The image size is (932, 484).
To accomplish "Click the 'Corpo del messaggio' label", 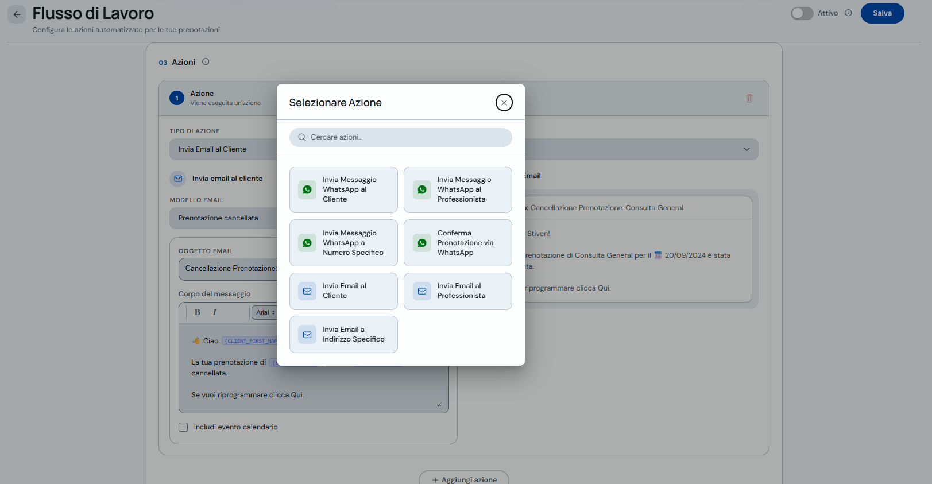I will click(214, 294).
